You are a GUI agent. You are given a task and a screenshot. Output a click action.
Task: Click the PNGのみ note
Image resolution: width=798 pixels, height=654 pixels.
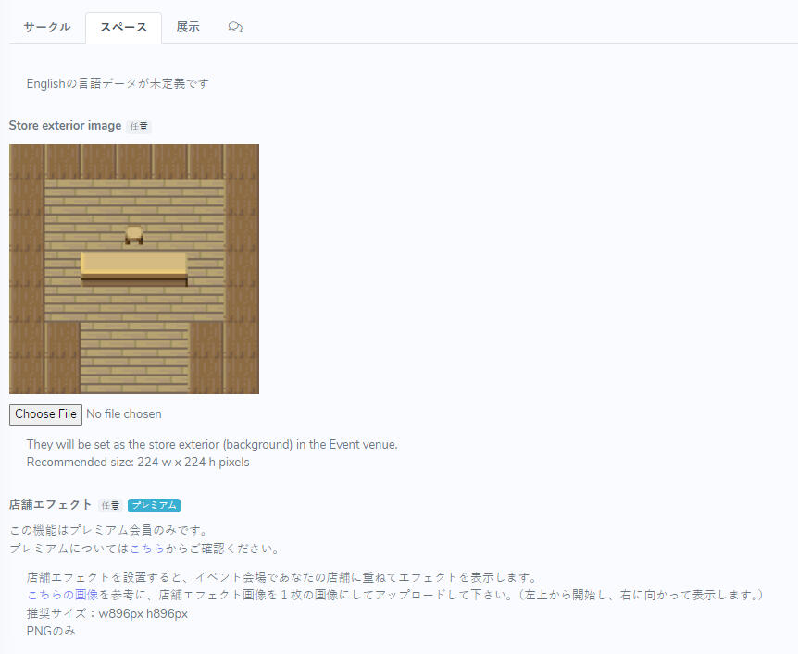pos(51,631)
